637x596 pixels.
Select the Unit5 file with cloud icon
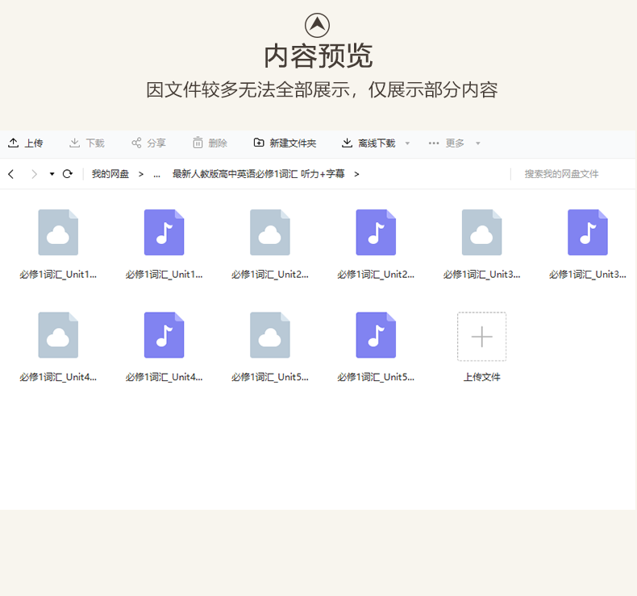270,346
